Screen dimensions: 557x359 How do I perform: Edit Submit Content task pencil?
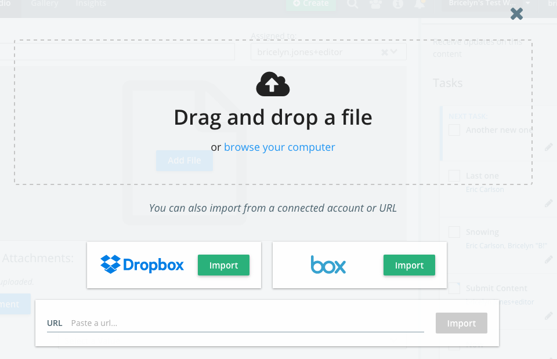point(549,316)
